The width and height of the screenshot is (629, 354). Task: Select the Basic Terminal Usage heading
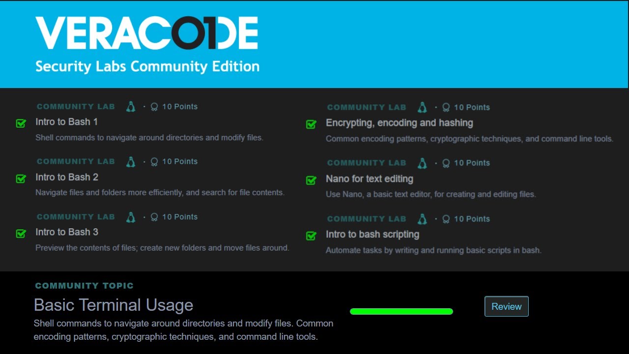(x=114, y=305)
